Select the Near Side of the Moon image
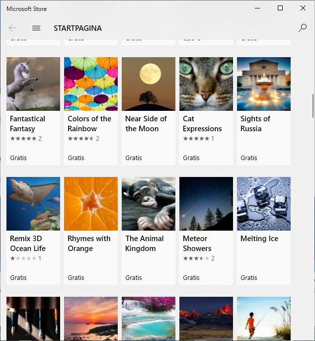Viewport: 315px width, 341px height. [x=149, y=84]
